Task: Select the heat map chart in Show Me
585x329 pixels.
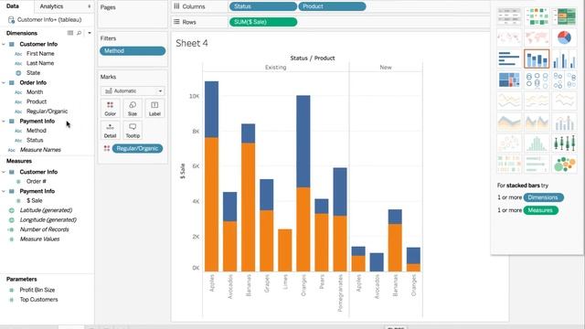Action: click(x=537, y=16)
